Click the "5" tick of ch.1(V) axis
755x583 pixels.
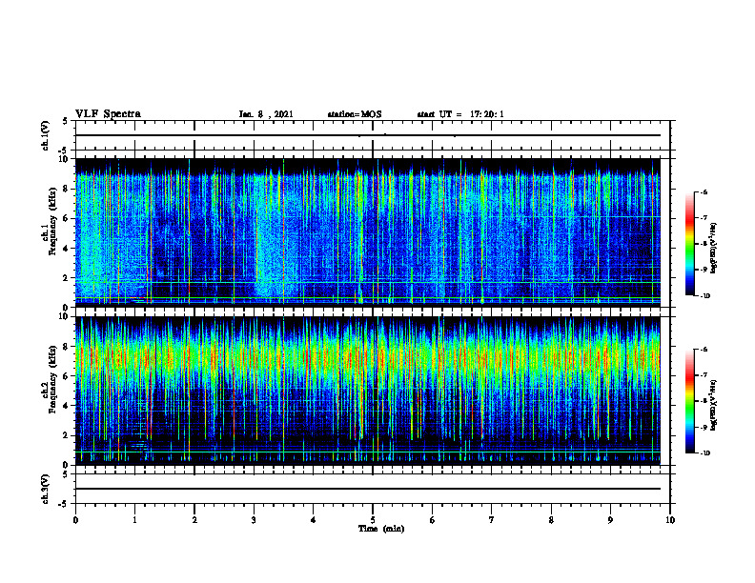pyautogui.click(x=67, y=121)
